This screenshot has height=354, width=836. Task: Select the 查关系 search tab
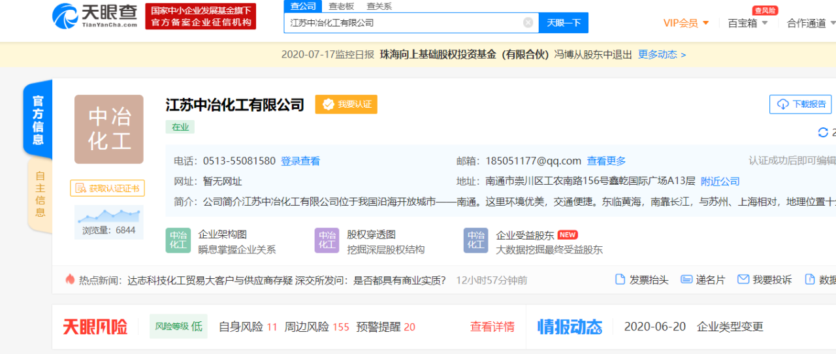click(x=379, y=7)
